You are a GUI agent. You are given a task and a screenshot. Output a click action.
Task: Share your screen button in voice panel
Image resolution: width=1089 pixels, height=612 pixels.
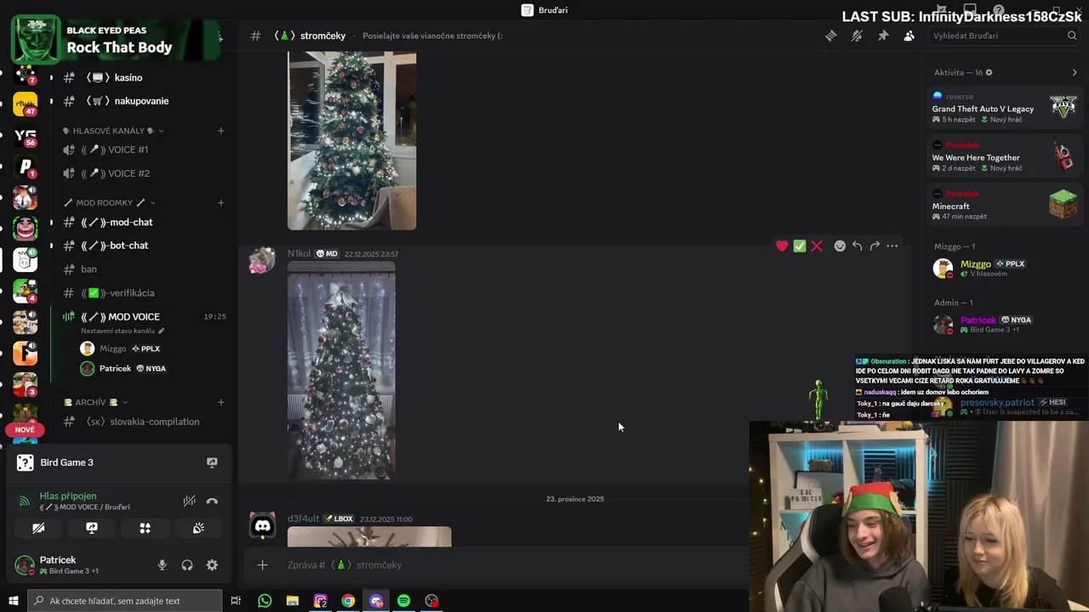pyautogui.click(x=92, y=528)
